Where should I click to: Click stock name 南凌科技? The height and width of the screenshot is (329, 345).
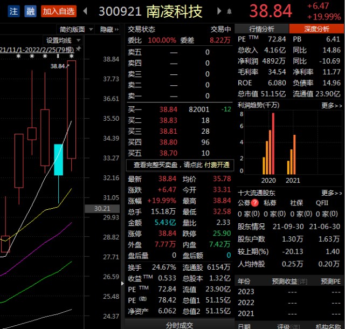point(174,11)
